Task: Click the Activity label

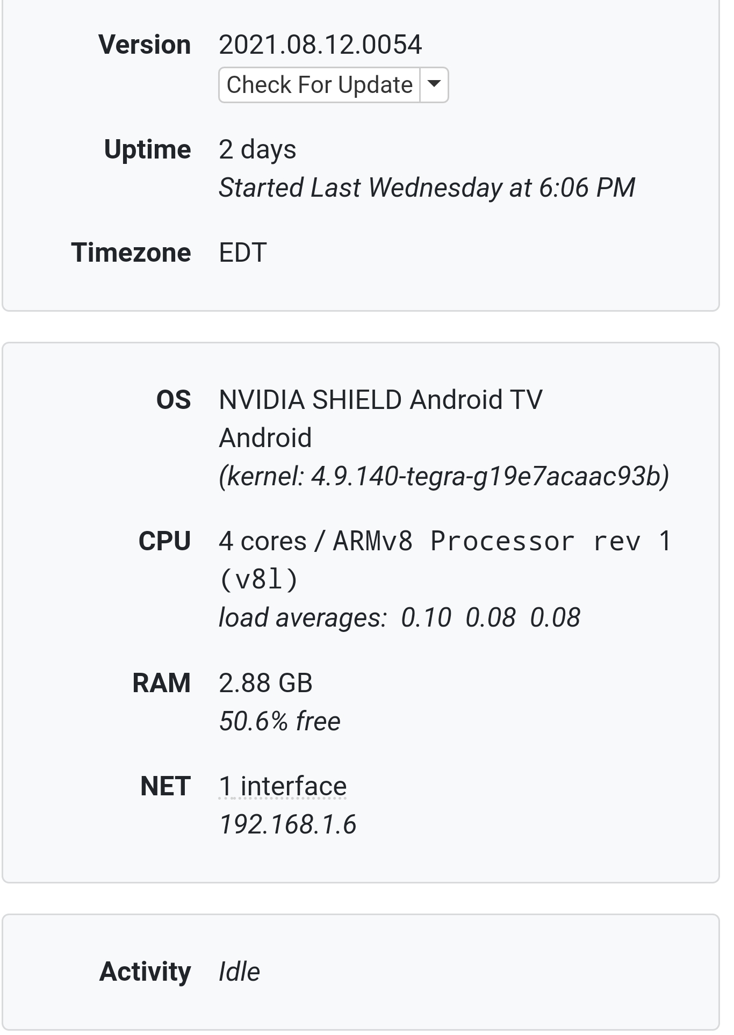Action: 145,972
